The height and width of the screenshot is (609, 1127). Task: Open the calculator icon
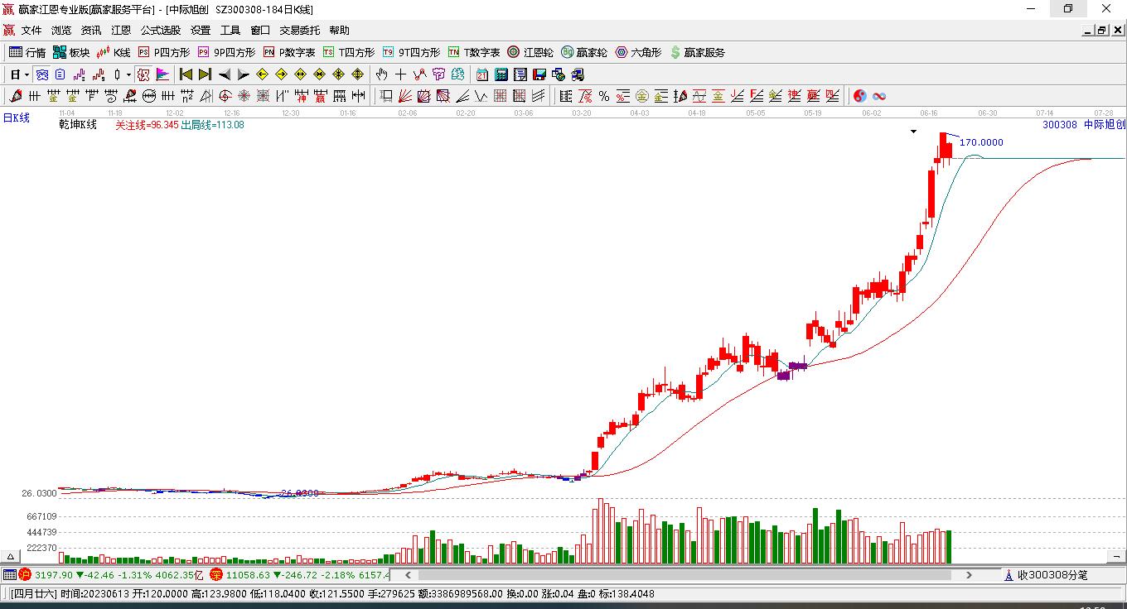point(501,74)
